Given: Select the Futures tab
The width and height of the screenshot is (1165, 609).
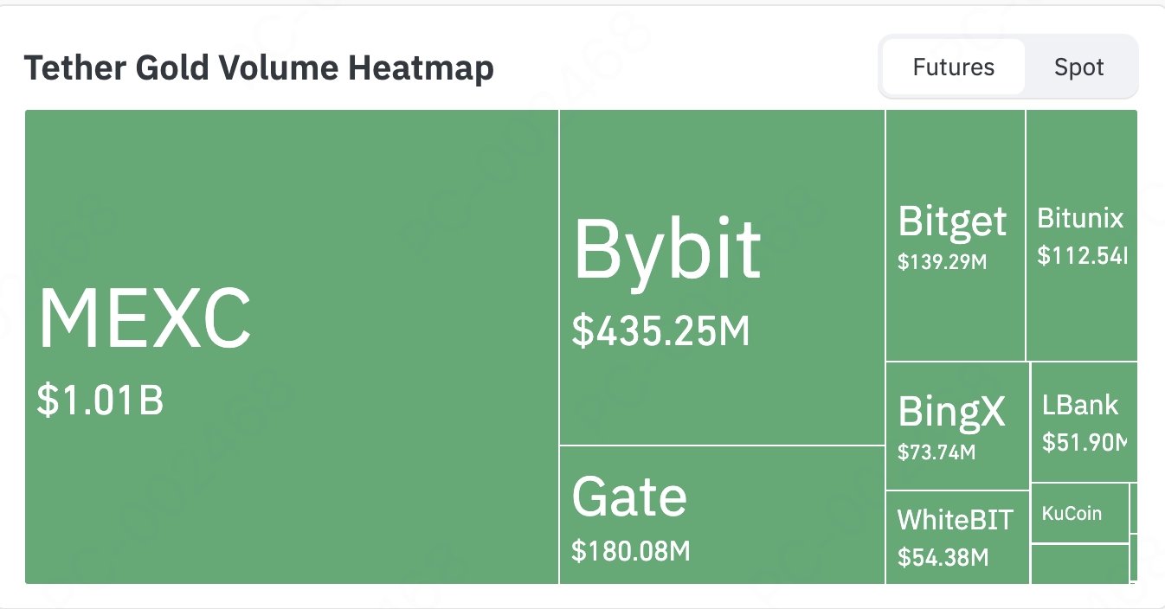Looking at the screenshot, I should click(953, 67).
